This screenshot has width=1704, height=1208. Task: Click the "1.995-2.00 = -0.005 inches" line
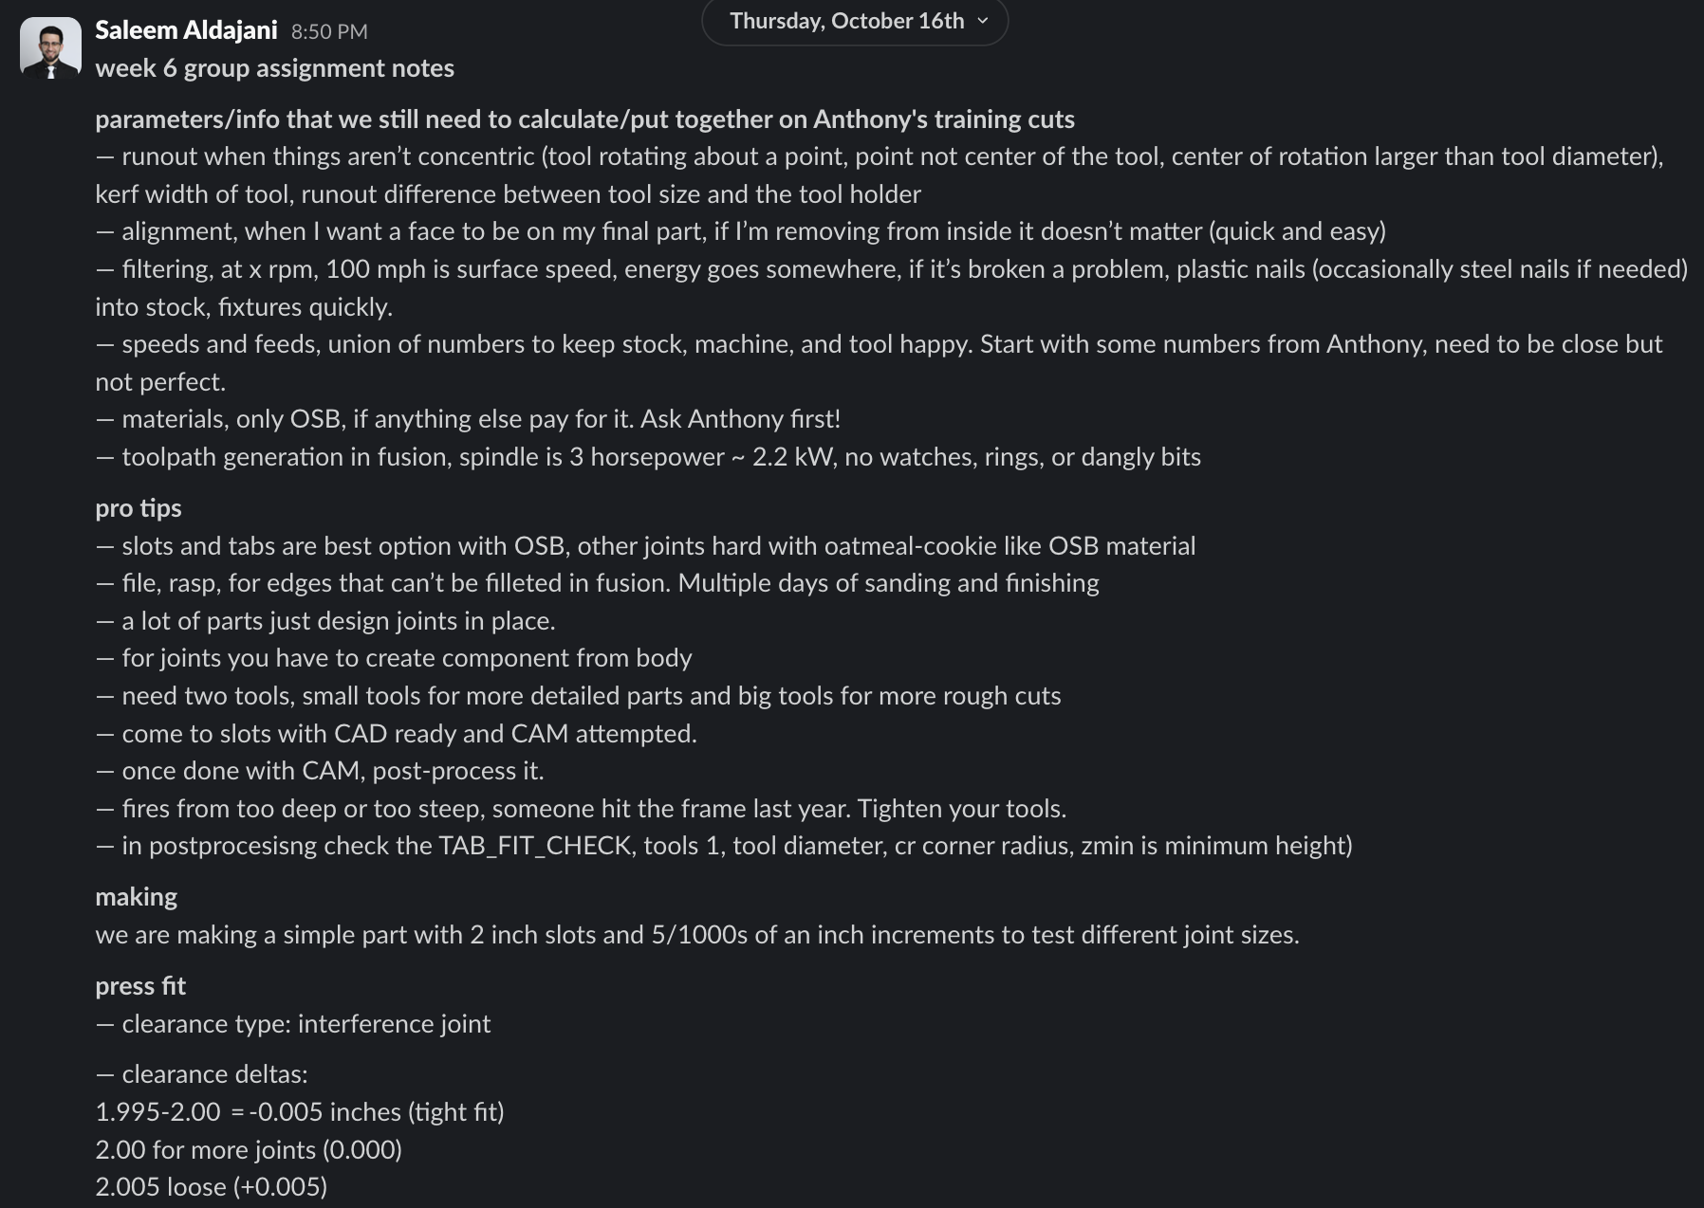click(x=299, y=1112)
